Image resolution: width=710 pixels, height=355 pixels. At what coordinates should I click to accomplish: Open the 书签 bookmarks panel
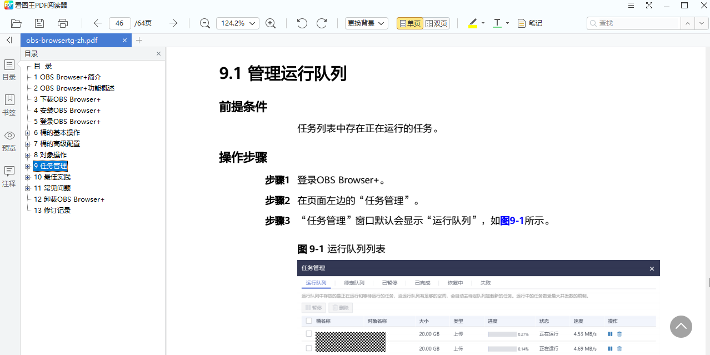click(x=9, y=105)
